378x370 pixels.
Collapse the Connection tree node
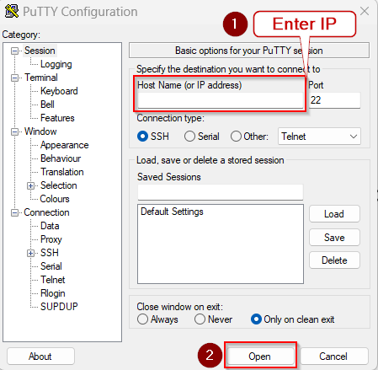coord(14,212)
